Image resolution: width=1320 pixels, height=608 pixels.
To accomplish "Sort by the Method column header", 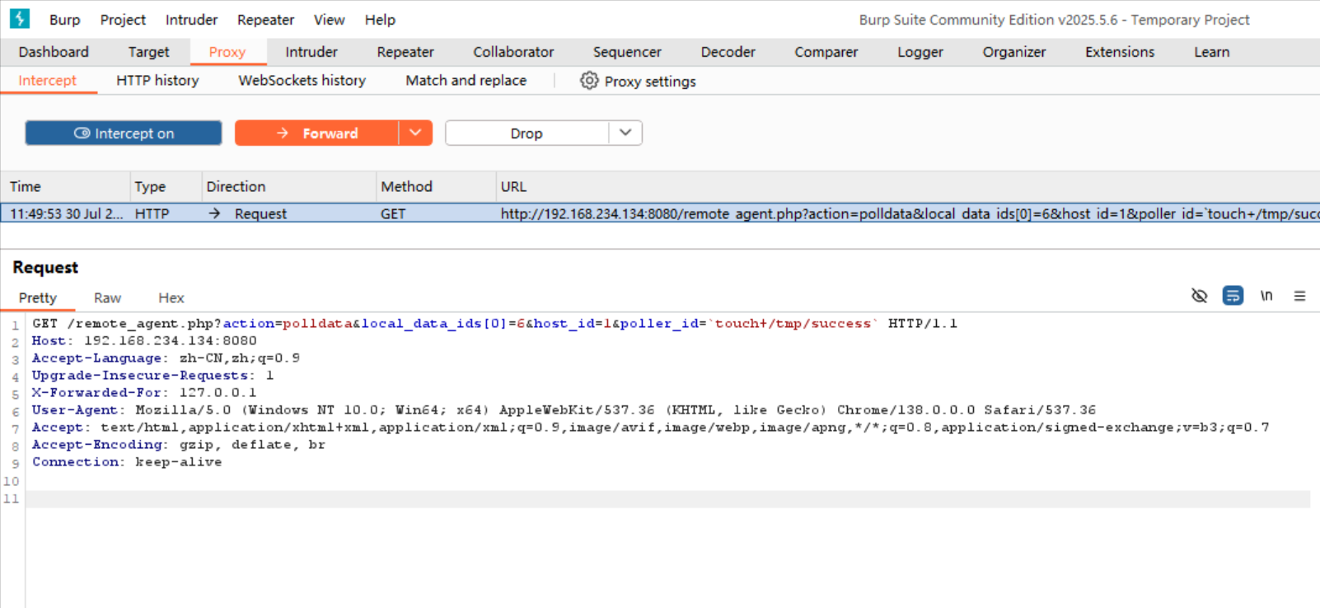I will 436,187.
